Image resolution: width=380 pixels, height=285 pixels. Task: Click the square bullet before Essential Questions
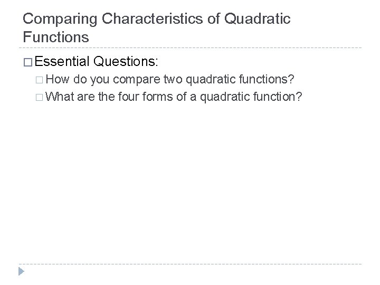[28, 62]
